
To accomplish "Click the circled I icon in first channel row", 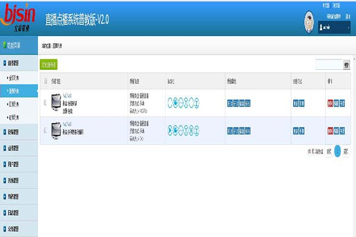I will 196,103.
